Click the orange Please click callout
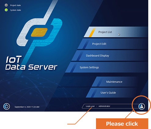 point(122,124)
